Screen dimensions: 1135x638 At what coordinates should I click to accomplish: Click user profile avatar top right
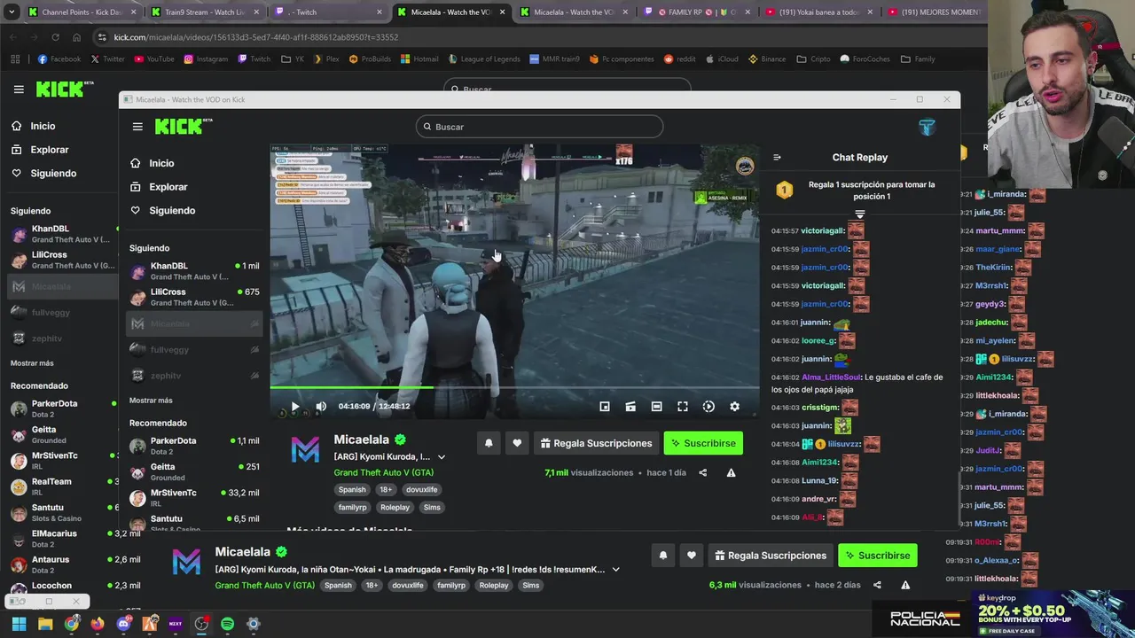coord(927,127)
